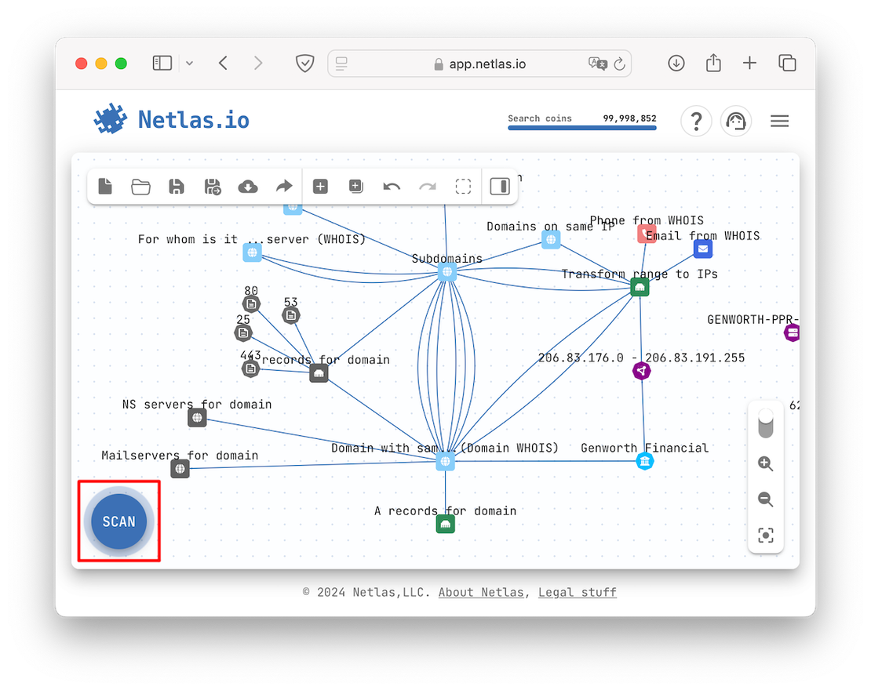The width and height of the screenshot is (871, 690).
Task: Toggle the vertical switch above zoom controls
Action: 766,423
